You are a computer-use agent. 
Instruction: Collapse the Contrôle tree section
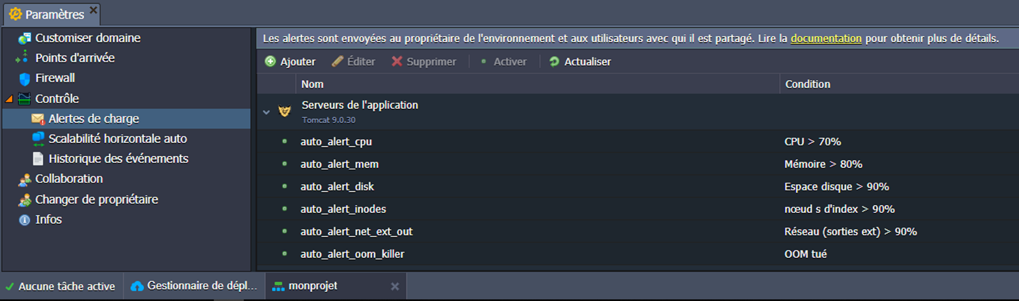[x=9, y=99]
